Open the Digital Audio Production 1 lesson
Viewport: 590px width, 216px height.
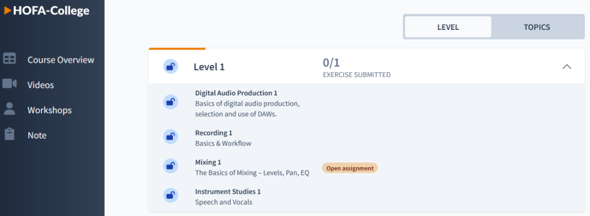[236, 93]
